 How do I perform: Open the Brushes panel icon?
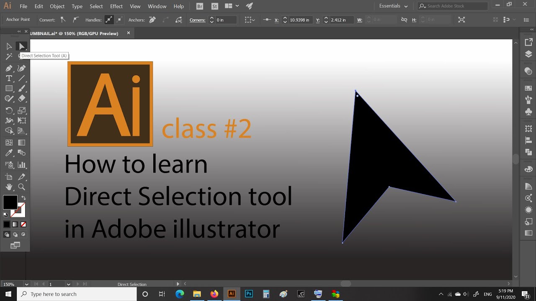(x=528, y=100)
